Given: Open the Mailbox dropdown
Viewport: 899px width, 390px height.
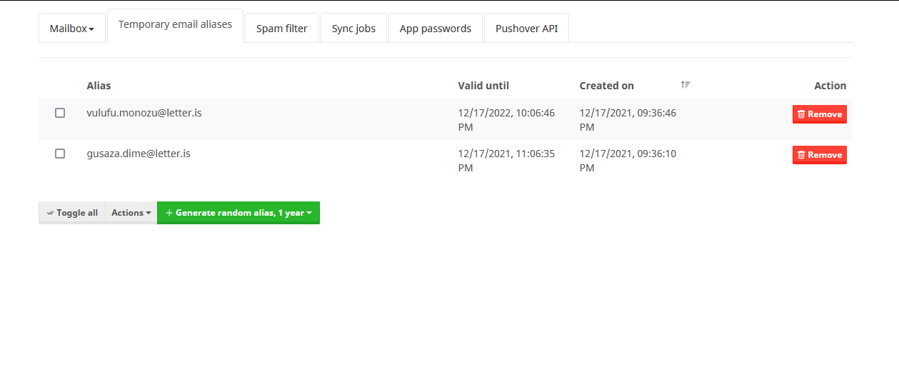Looking at the screenshot, I should tap(72, 29).
